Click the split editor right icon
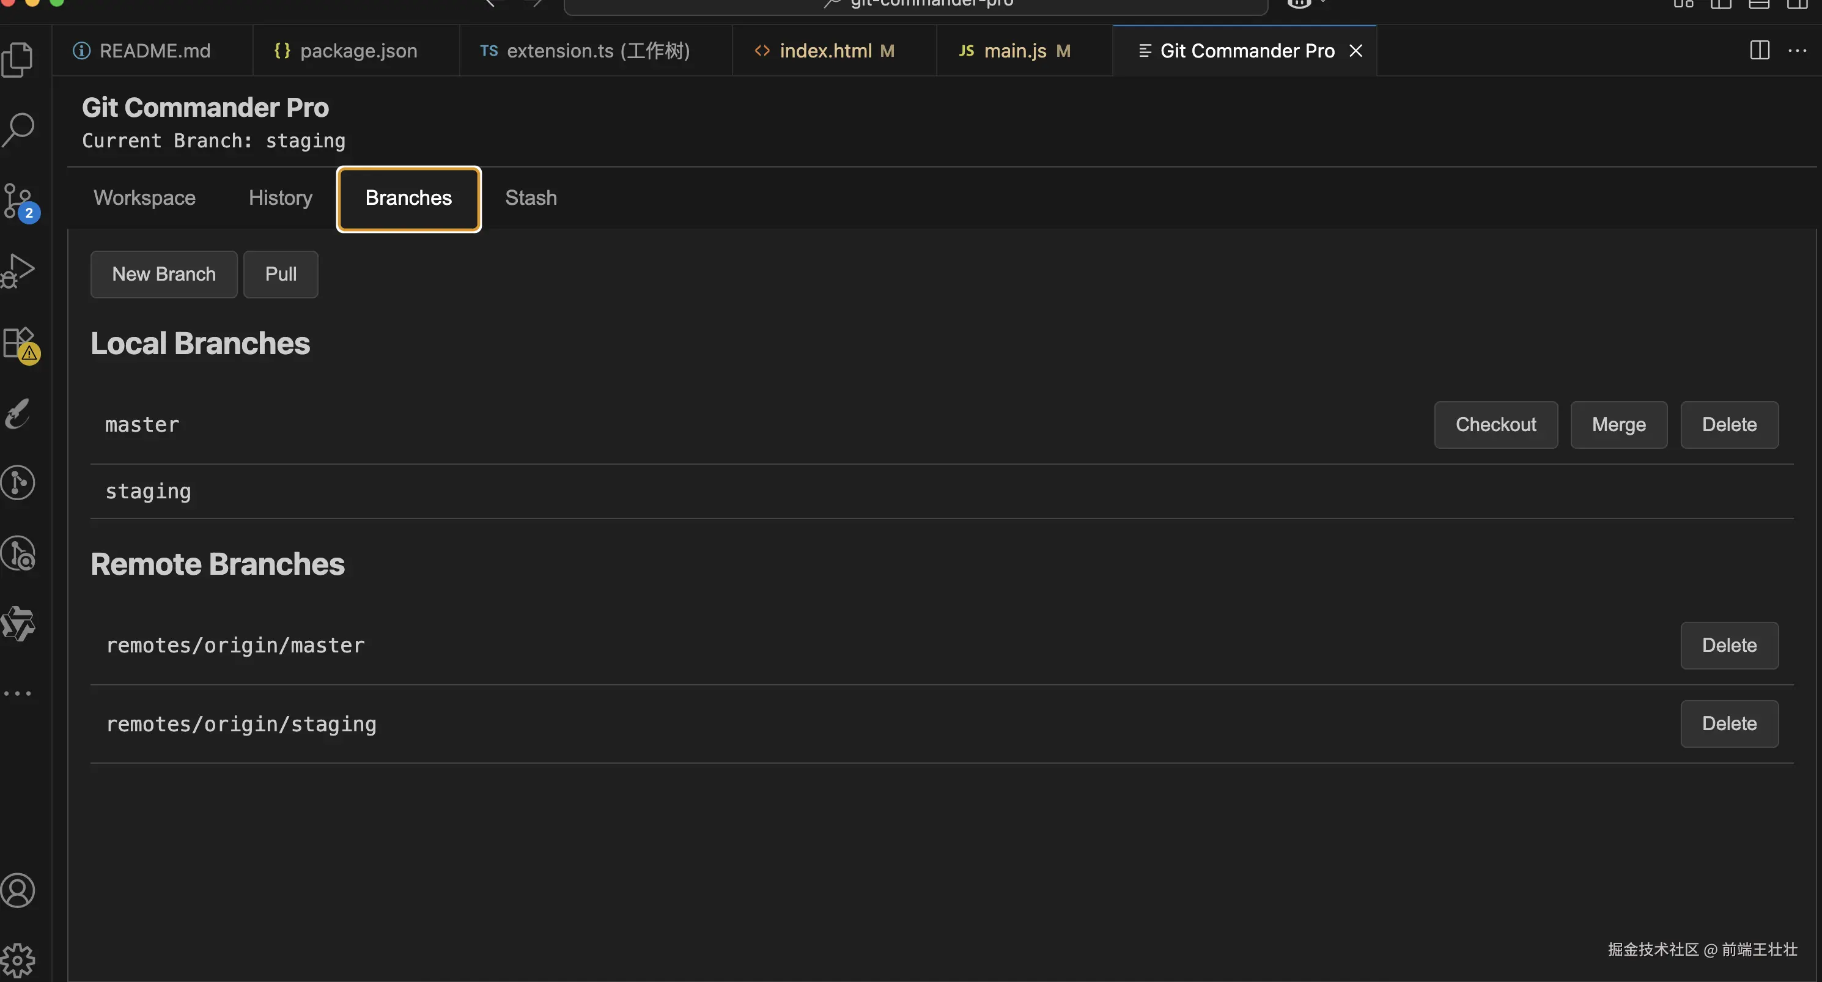1822x982 pixels. pos(1759,50)
